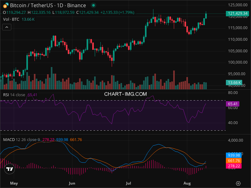Click the 105,000.00 price axis label
The width and height of the screenshot is (251, 188).
[x=238, y=51]
